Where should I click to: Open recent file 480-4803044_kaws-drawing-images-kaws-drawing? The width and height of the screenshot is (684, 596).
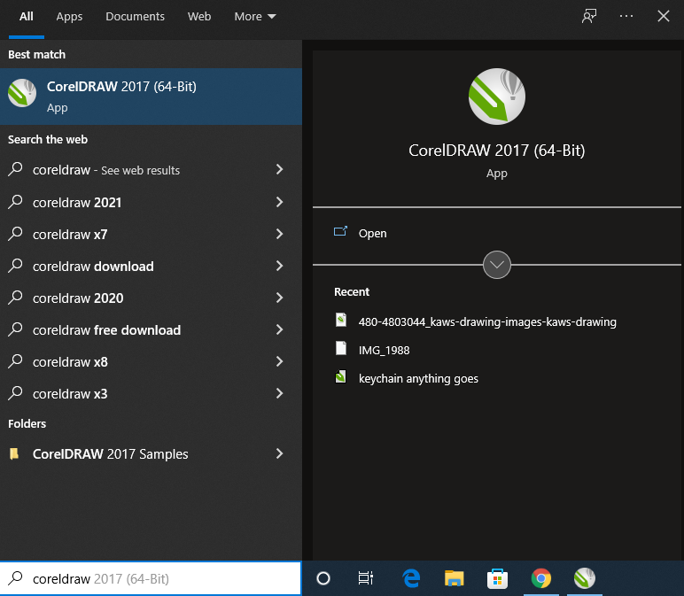click(487, 321)
